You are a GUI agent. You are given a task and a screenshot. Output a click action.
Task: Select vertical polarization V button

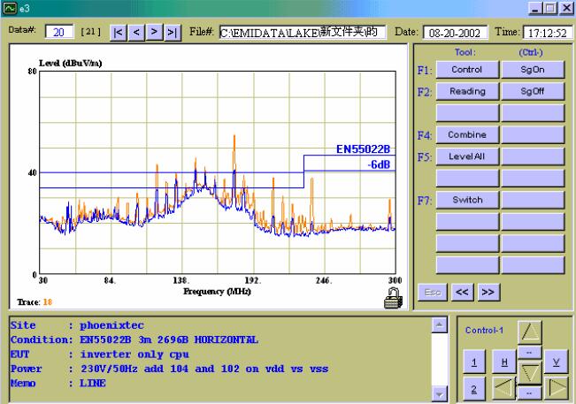(x=557, y=362)
